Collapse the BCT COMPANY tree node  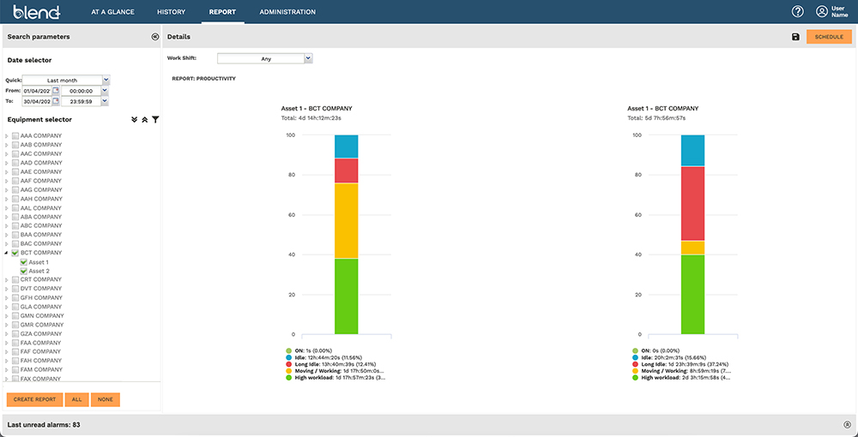(x=7, y=253)
